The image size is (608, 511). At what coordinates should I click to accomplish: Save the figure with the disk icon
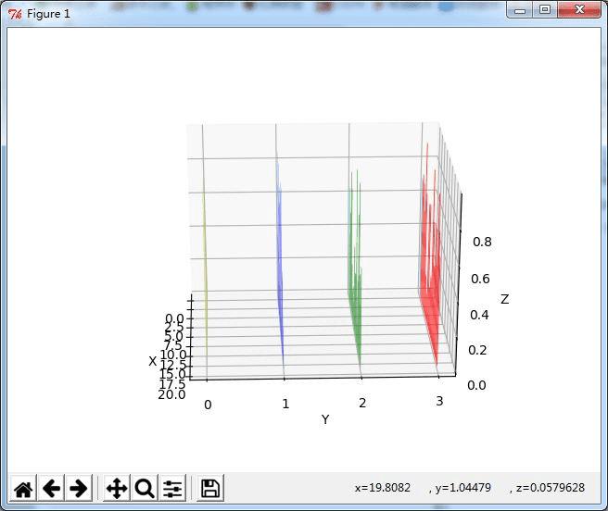pyautogui.click(x=210, y=488)
